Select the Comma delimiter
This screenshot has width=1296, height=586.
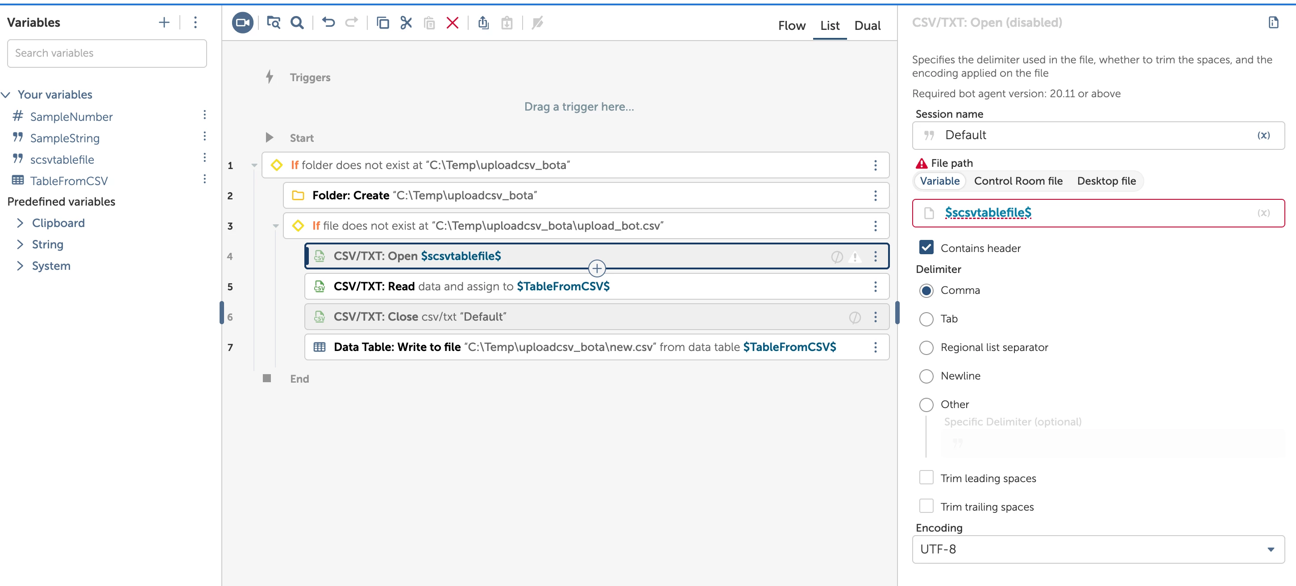click(926, 290)
